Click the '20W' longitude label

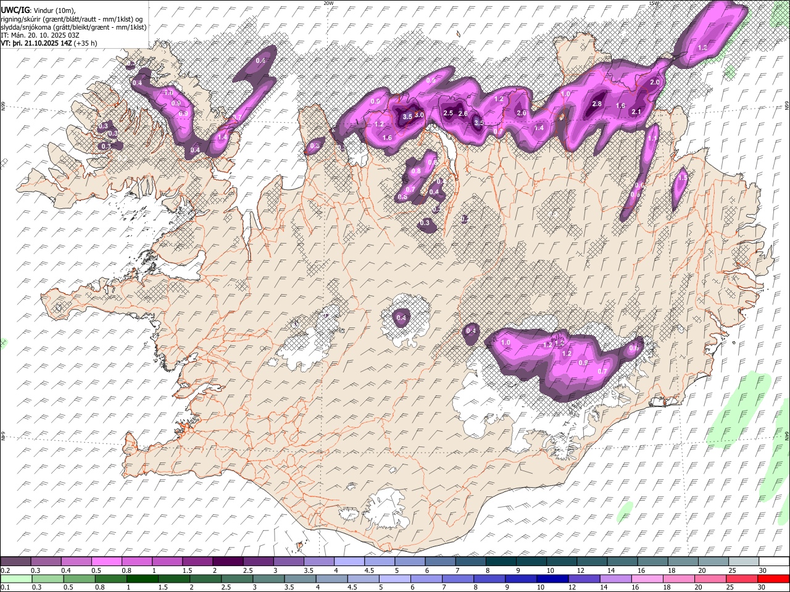[328, 3]
